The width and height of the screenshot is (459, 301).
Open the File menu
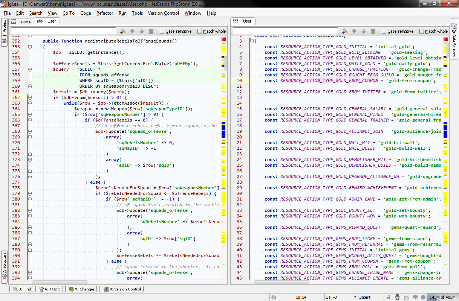7,13
